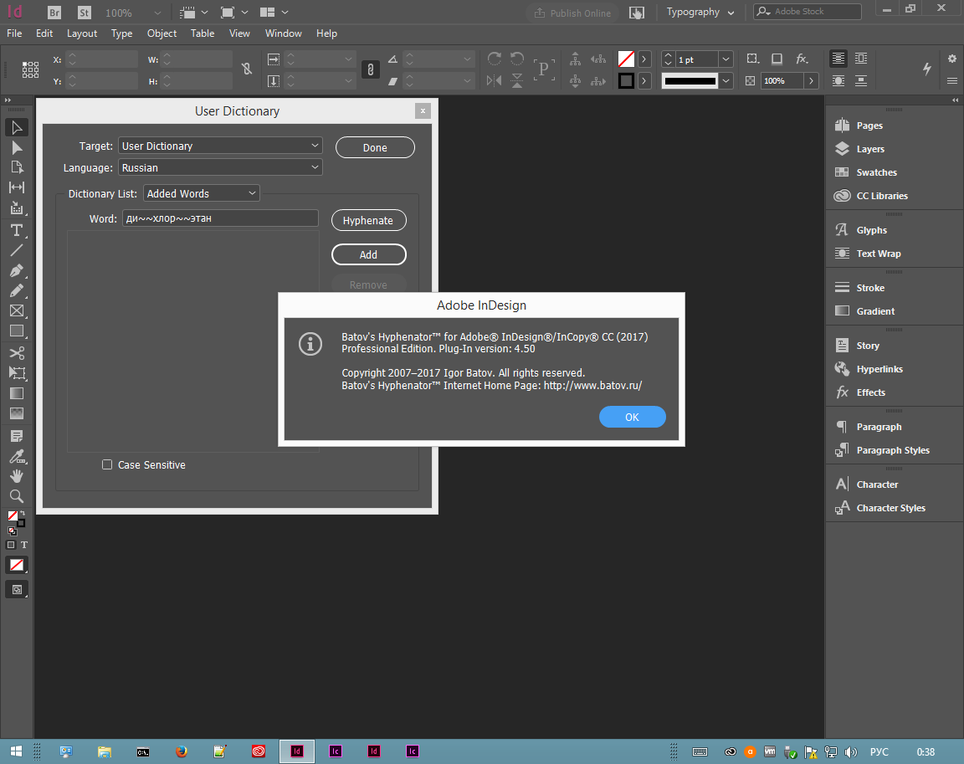Click the stroke color black swatch

(x=626, y=80)
